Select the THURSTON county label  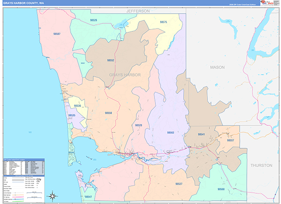[x=261, y=166]
